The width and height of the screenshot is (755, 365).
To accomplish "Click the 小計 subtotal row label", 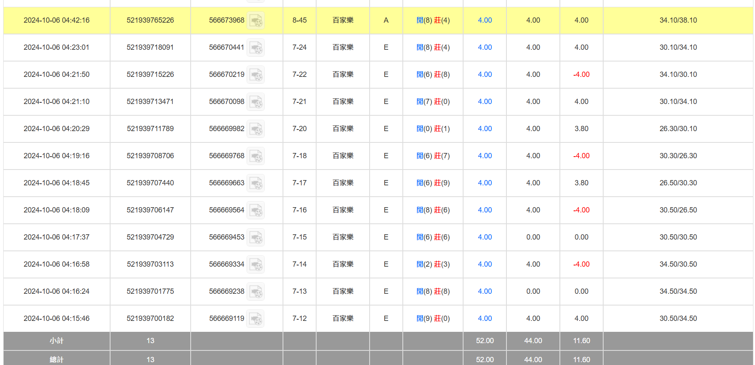I will click(57, 341).
